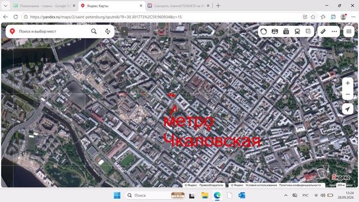This screenshot has width=359, height=202.
Task: Close the Яндекс Карты tab
Action: click(141, 6)
